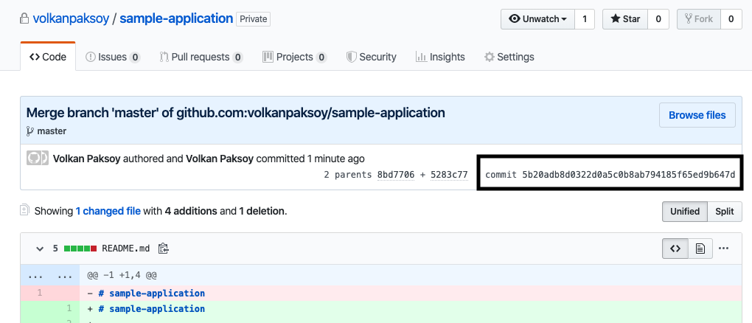
Task: Click the Browse files button
Action: (x=697, y=115)
